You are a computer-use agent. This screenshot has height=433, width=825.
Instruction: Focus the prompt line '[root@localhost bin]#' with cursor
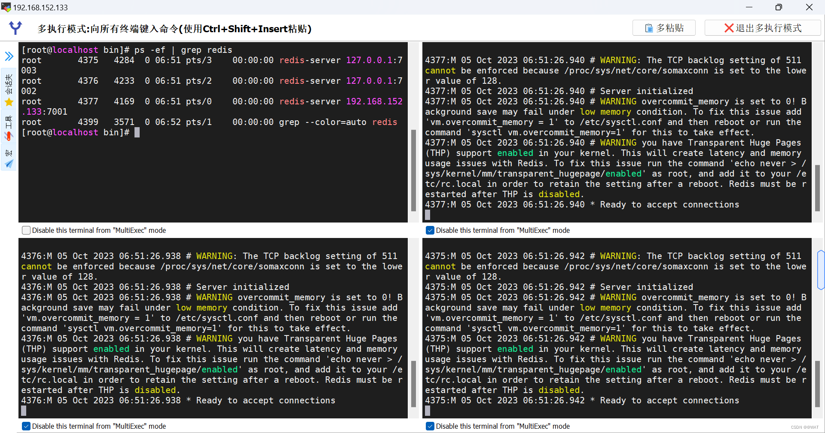[81, 132]
